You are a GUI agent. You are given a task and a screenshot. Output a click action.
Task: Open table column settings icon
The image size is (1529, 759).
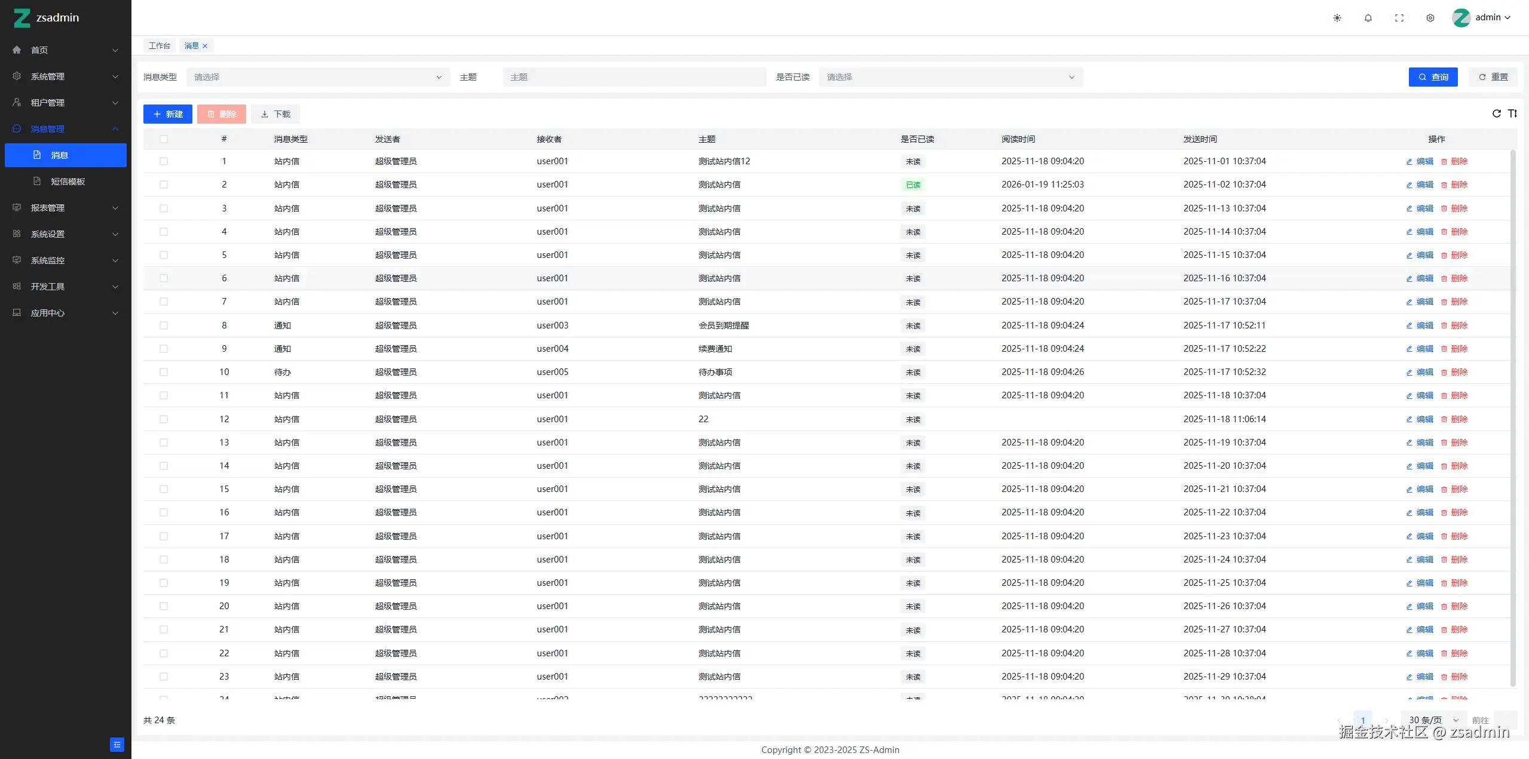tap(1512, 113)
